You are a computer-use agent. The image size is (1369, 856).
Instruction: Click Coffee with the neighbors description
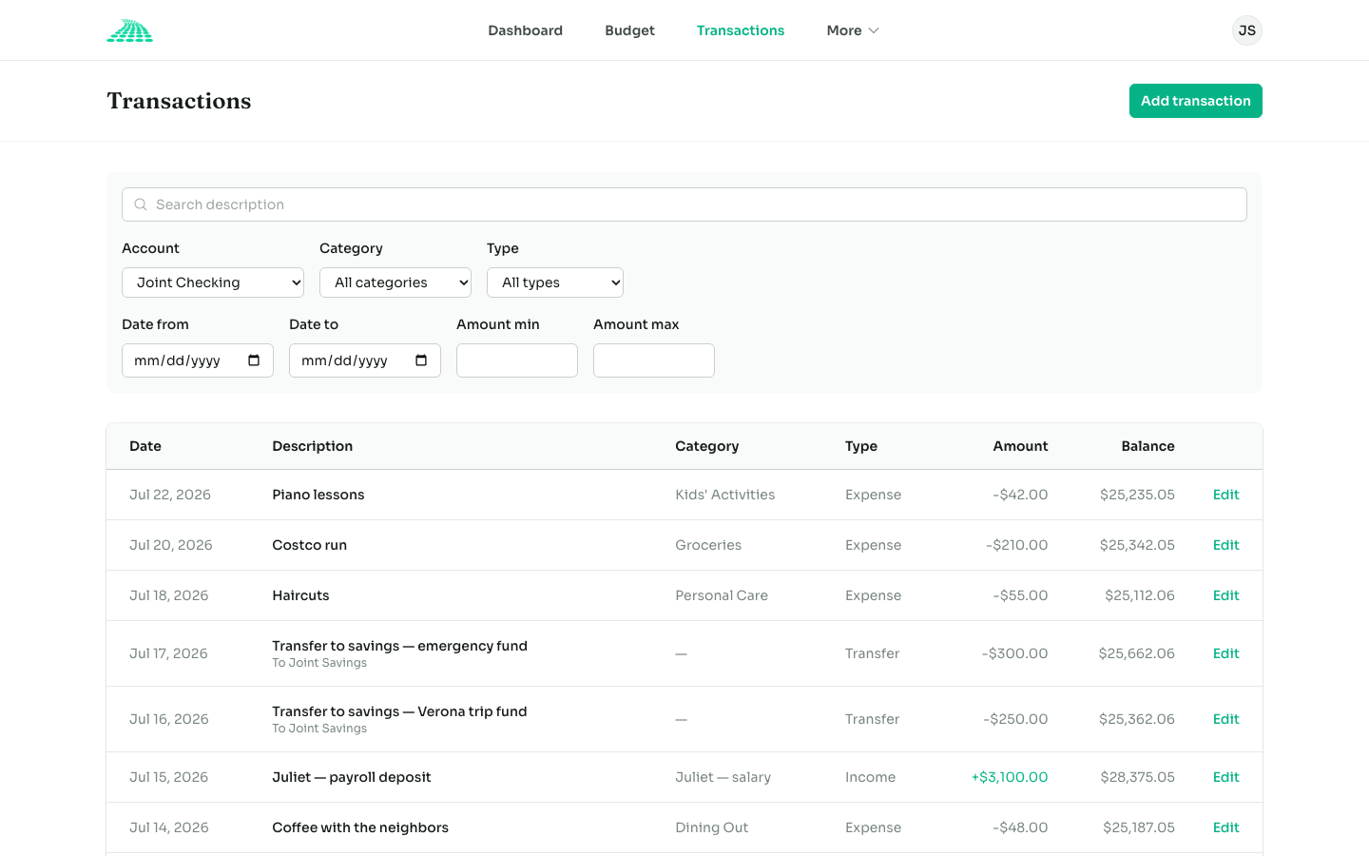click(x=360, y=827)
